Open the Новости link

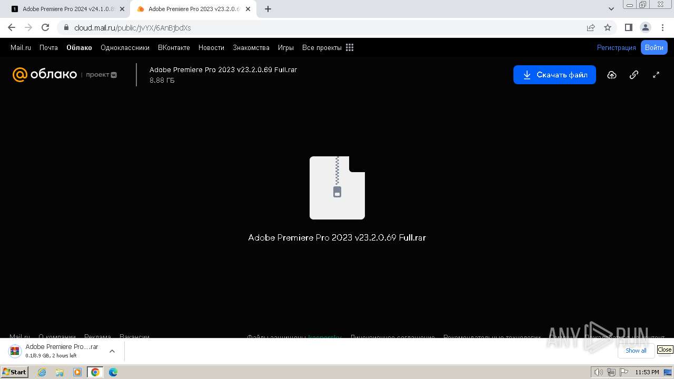tap(211, 47)
